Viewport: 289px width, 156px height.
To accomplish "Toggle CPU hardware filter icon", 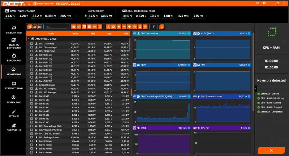I will 74,27.
